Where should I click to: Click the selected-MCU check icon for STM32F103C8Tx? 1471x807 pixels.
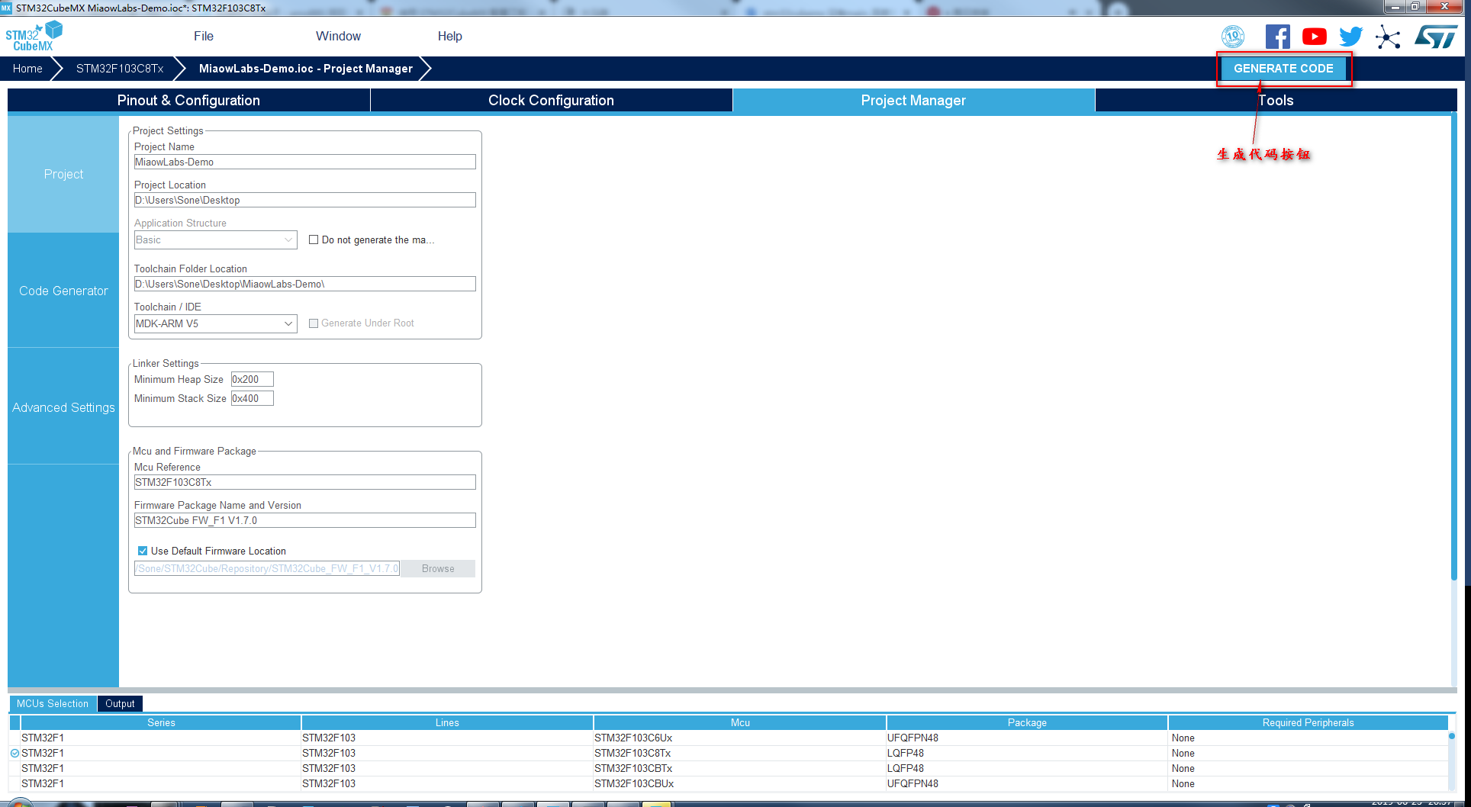14,753
